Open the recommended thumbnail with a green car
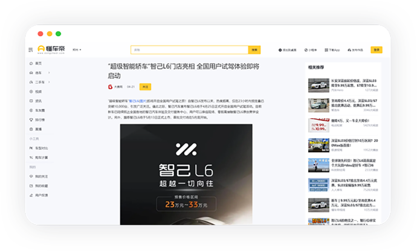Viewport: 417px width, 251px height. [x=318, y=105]
